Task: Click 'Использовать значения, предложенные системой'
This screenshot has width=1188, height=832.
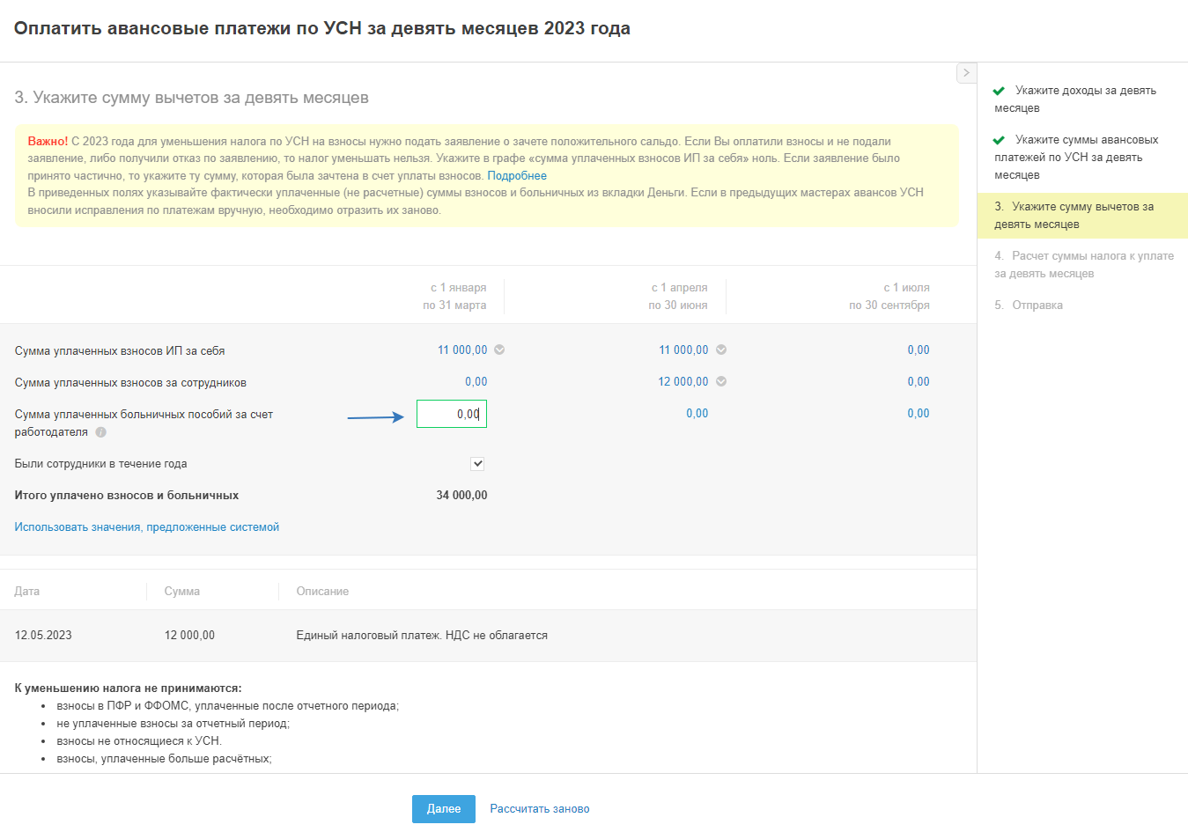Action: [147, 527]
